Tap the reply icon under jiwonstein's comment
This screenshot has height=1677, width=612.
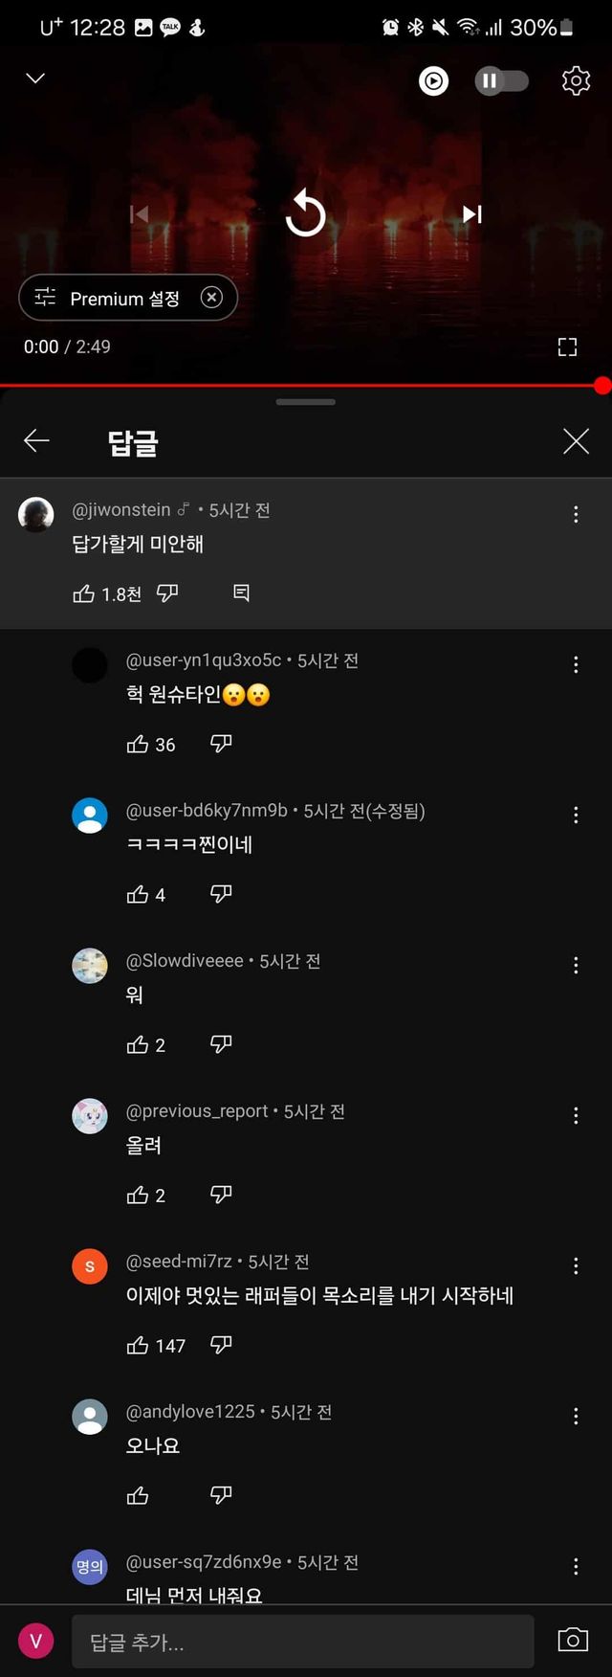tap(240, 593)
